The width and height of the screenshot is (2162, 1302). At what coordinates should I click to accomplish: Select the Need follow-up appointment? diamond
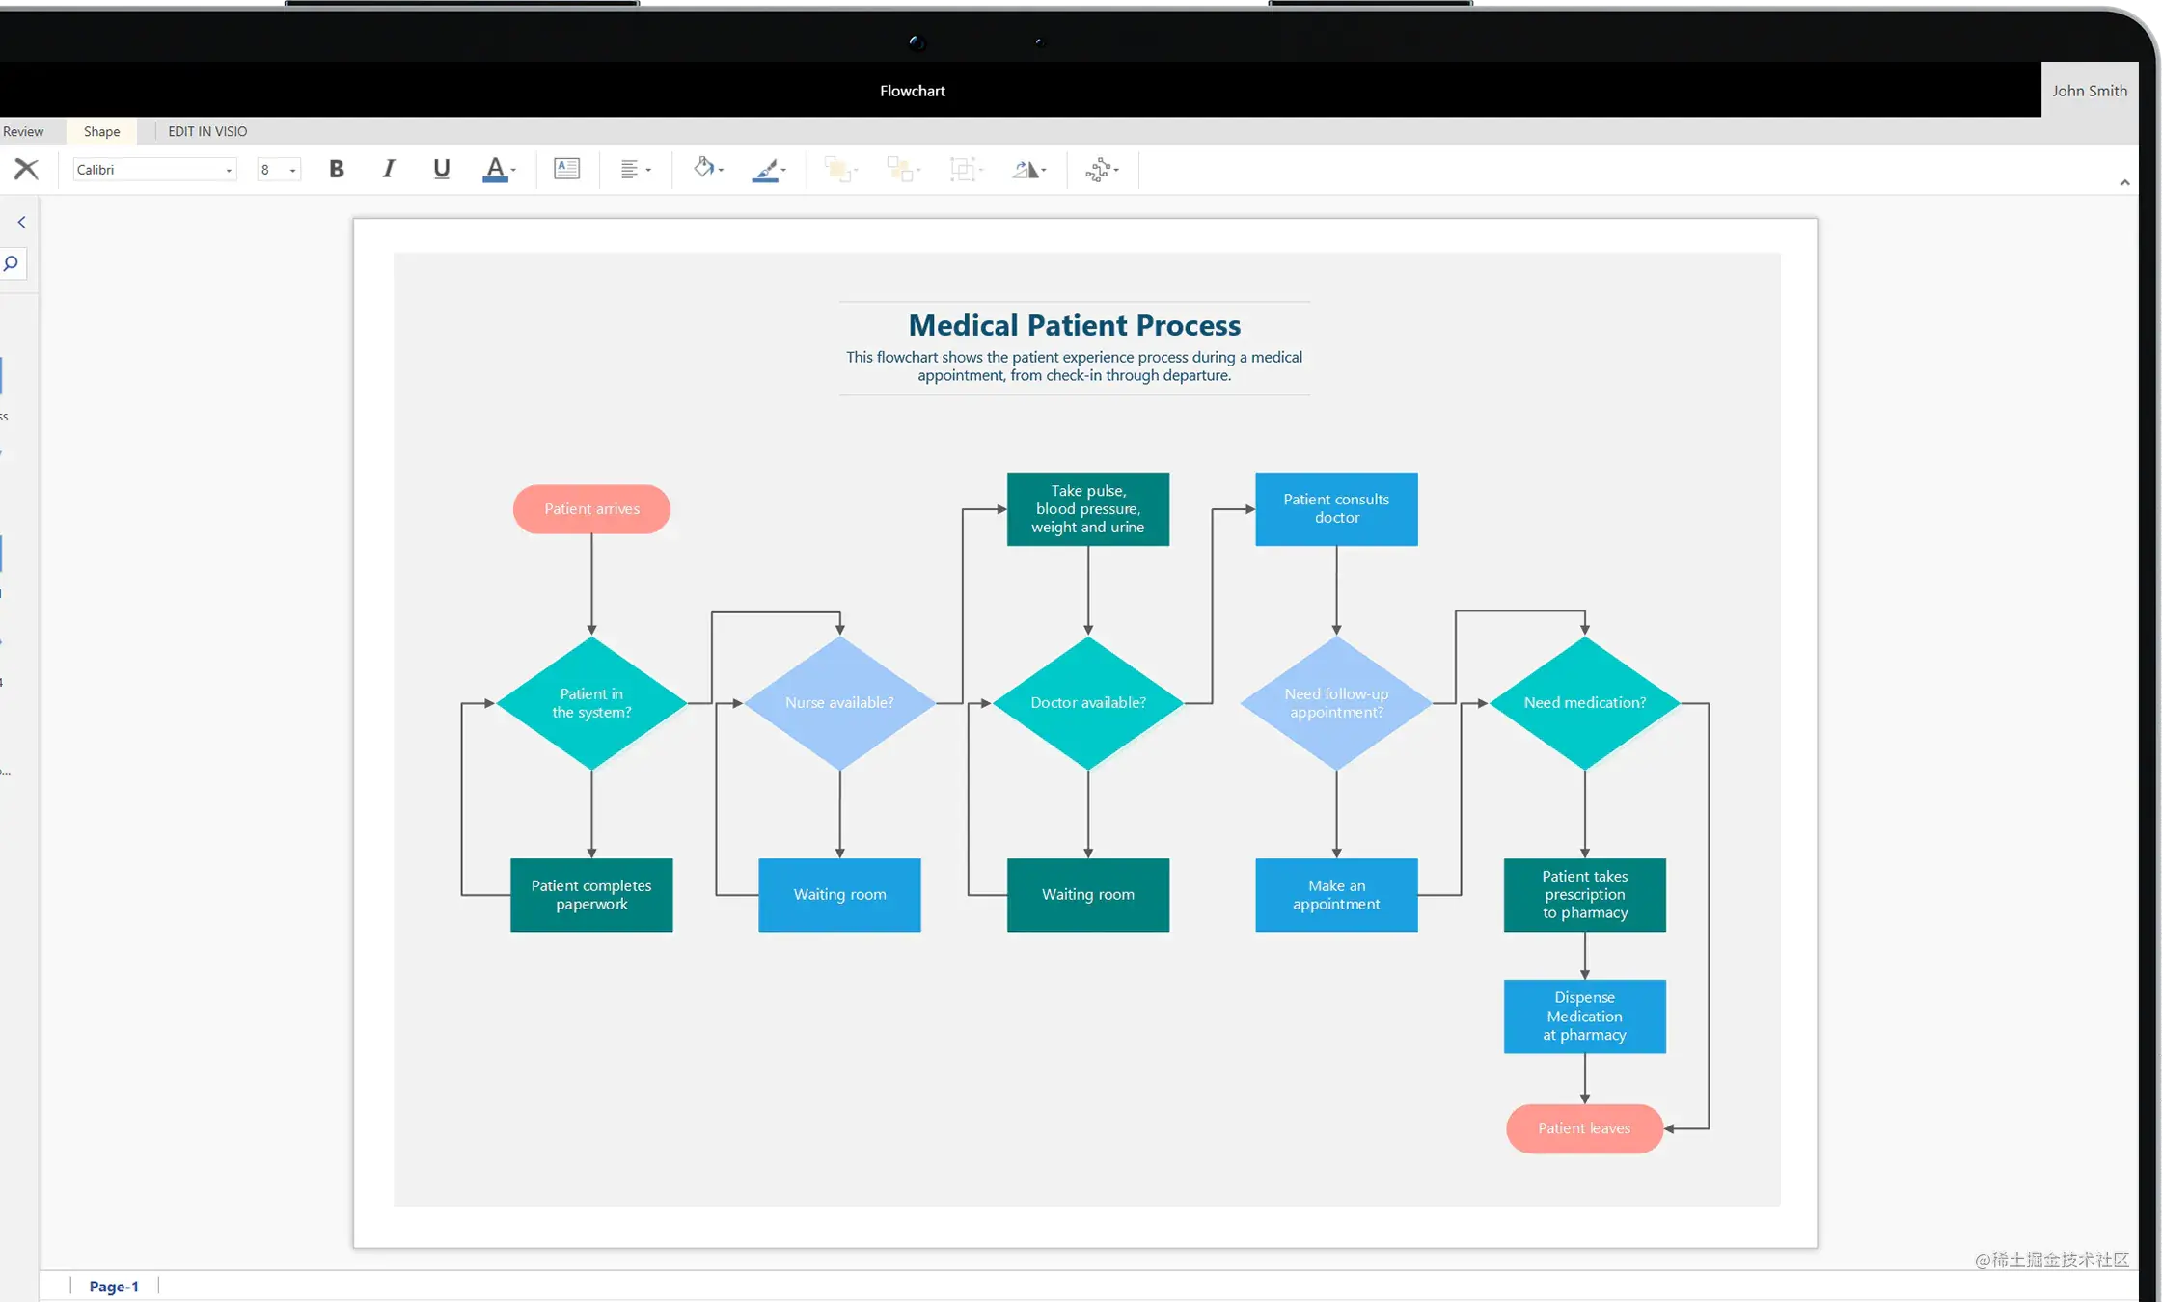pos(1336,703)
